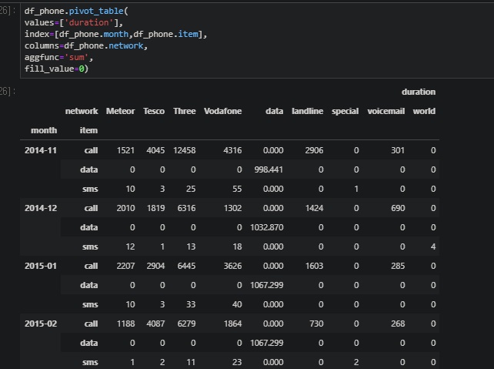Click the special column header
The width and height of the screenshot is (494, 369).
pyautogui.click(x=345, y=112)
